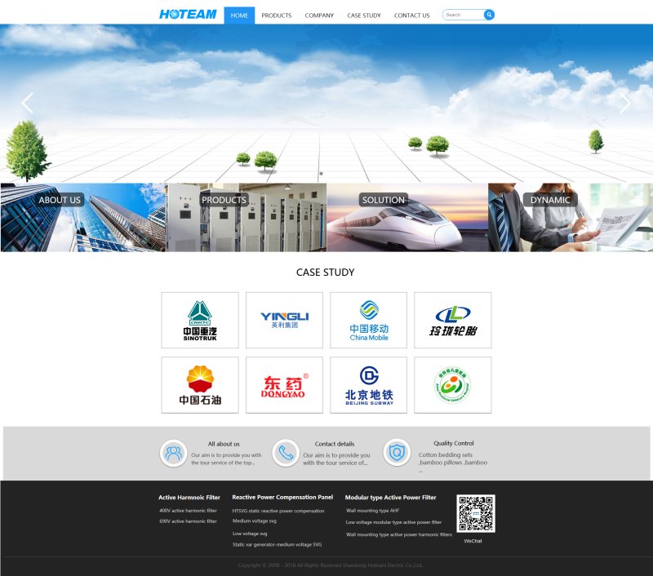Open the DYNAMIC news banner tile

coord(571,217)
